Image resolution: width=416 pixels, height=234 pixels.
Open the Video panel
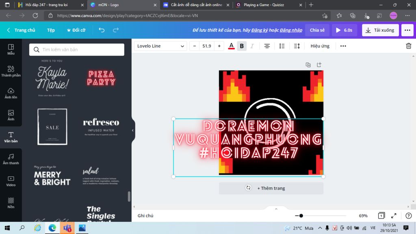tap(11, 181)
